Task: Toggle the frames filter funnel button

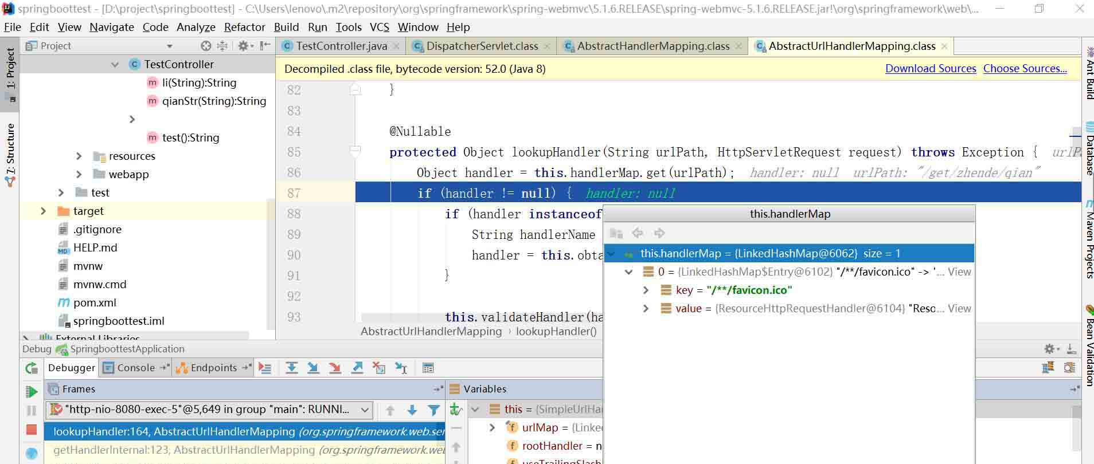Action: pyautogui.click(x=434, y=410)
